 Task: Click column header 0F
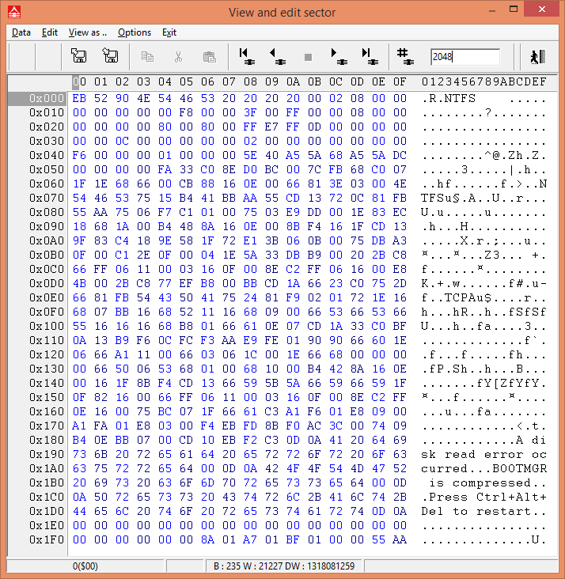pos(400,81)
